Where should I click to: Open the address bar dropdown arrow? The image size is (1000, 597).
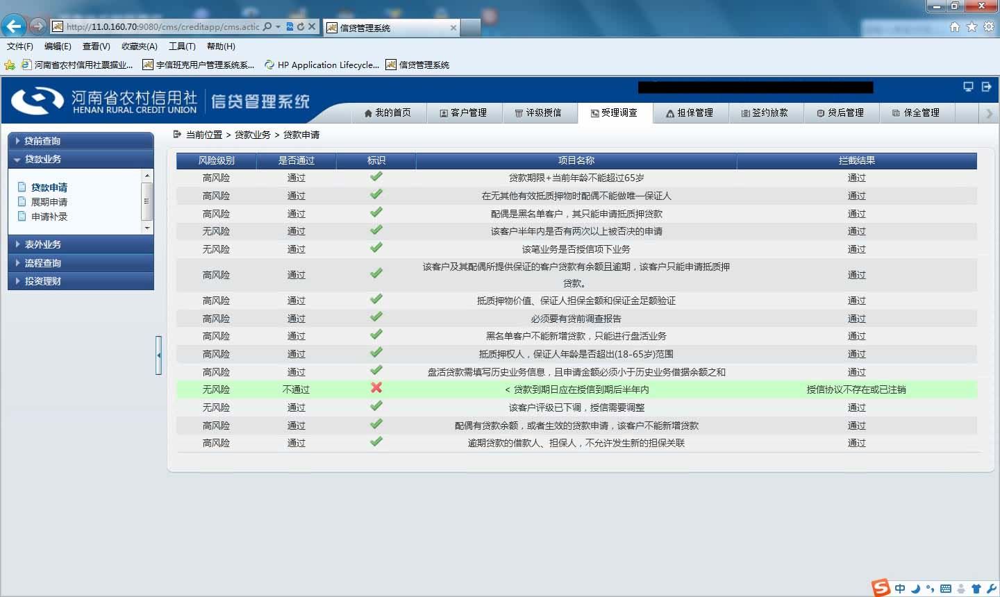coord(278,26)
